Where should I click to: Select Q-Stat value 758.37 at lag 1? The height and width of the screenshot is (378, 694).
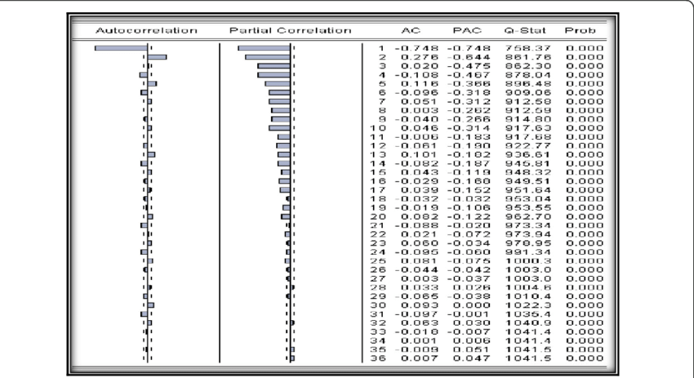click(528, 48)
